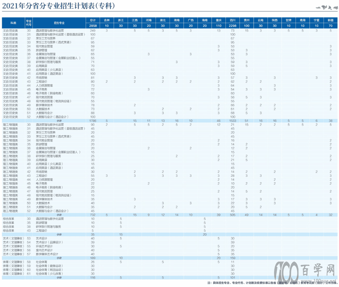Click the 综合改革 研学旅行管理与服务 major name
This screenshot has height=287, width=339.
pyautogui.click(x=48, y=227)
